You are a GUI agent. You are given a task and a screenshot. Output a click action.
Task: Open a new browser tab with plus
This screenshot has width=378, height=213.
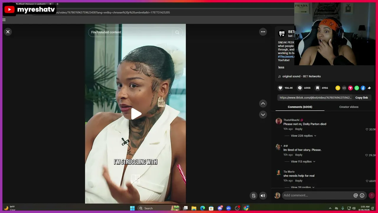pyautogui.click(x=57, y=4)
